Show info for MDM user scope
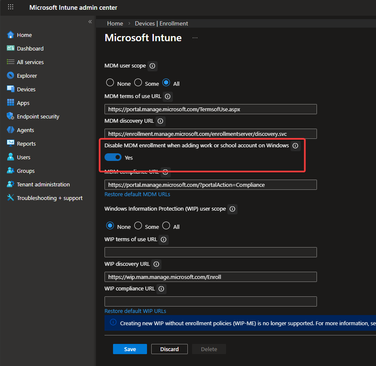The width and height of the screenshot is (376, 366). pos(152,66)
